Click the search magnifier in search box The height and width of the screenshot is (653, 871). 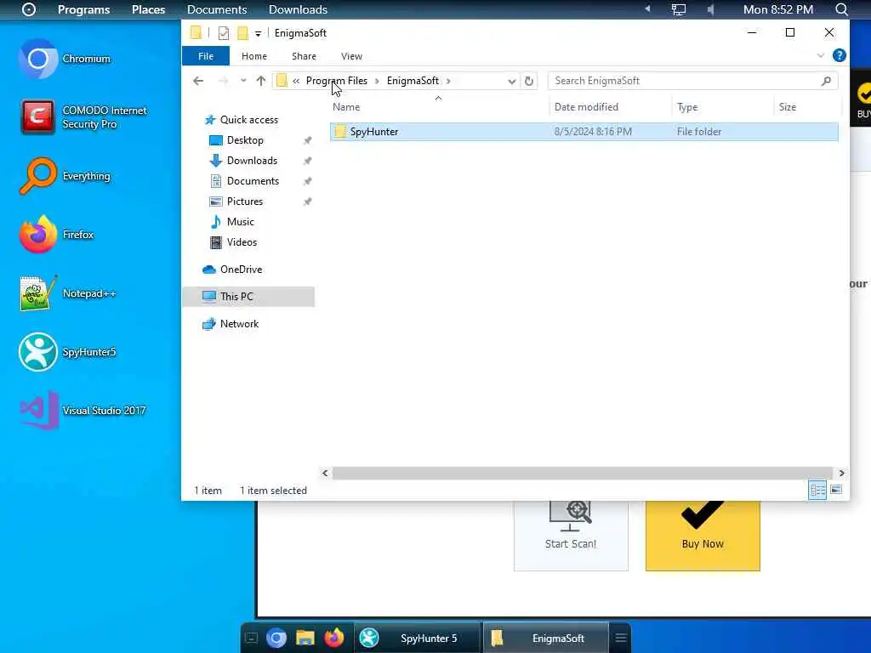pyautogui.click(x=826, y=81)
